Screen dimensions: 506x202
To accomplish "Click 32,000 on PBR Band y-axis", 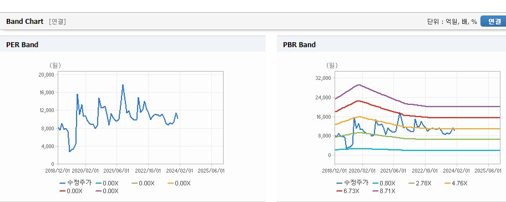I will pyautogui.click(x=323, y=78).
